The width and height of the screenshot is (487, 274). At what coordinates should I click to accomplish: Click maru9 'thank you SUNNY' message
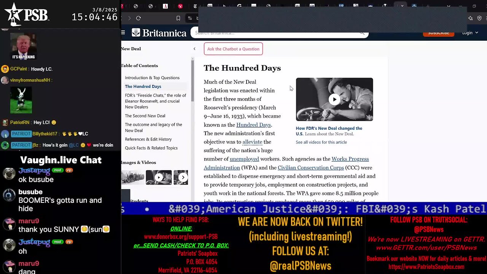coord(64,229)
